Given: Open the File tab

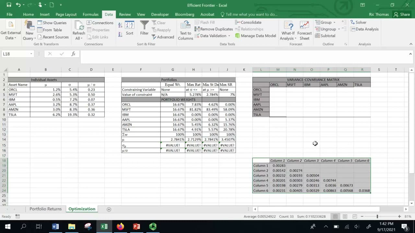Looking at the screenshot, I should pos(9,14).
